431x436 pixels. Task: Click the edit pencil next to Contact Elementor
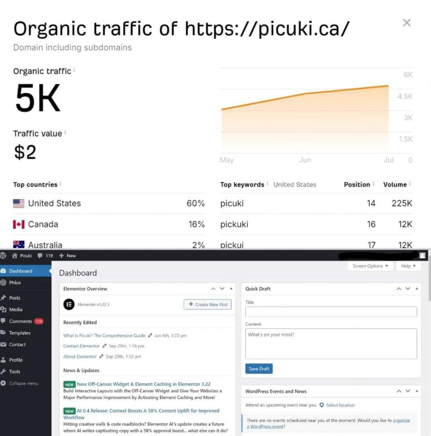click(104, 346)
